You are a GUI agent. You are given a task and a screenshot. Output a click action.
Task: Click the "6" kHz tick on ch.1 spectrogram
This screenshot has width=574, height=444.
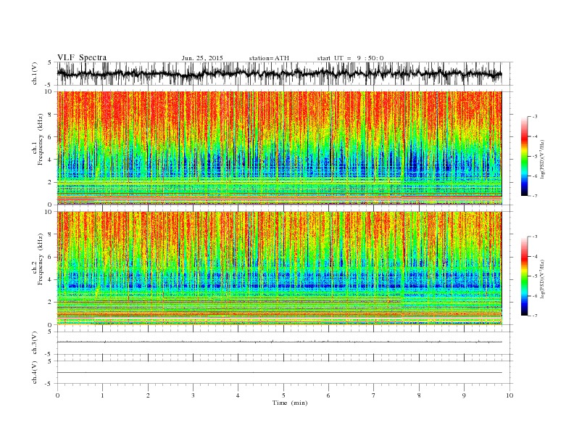pos(50,137)
